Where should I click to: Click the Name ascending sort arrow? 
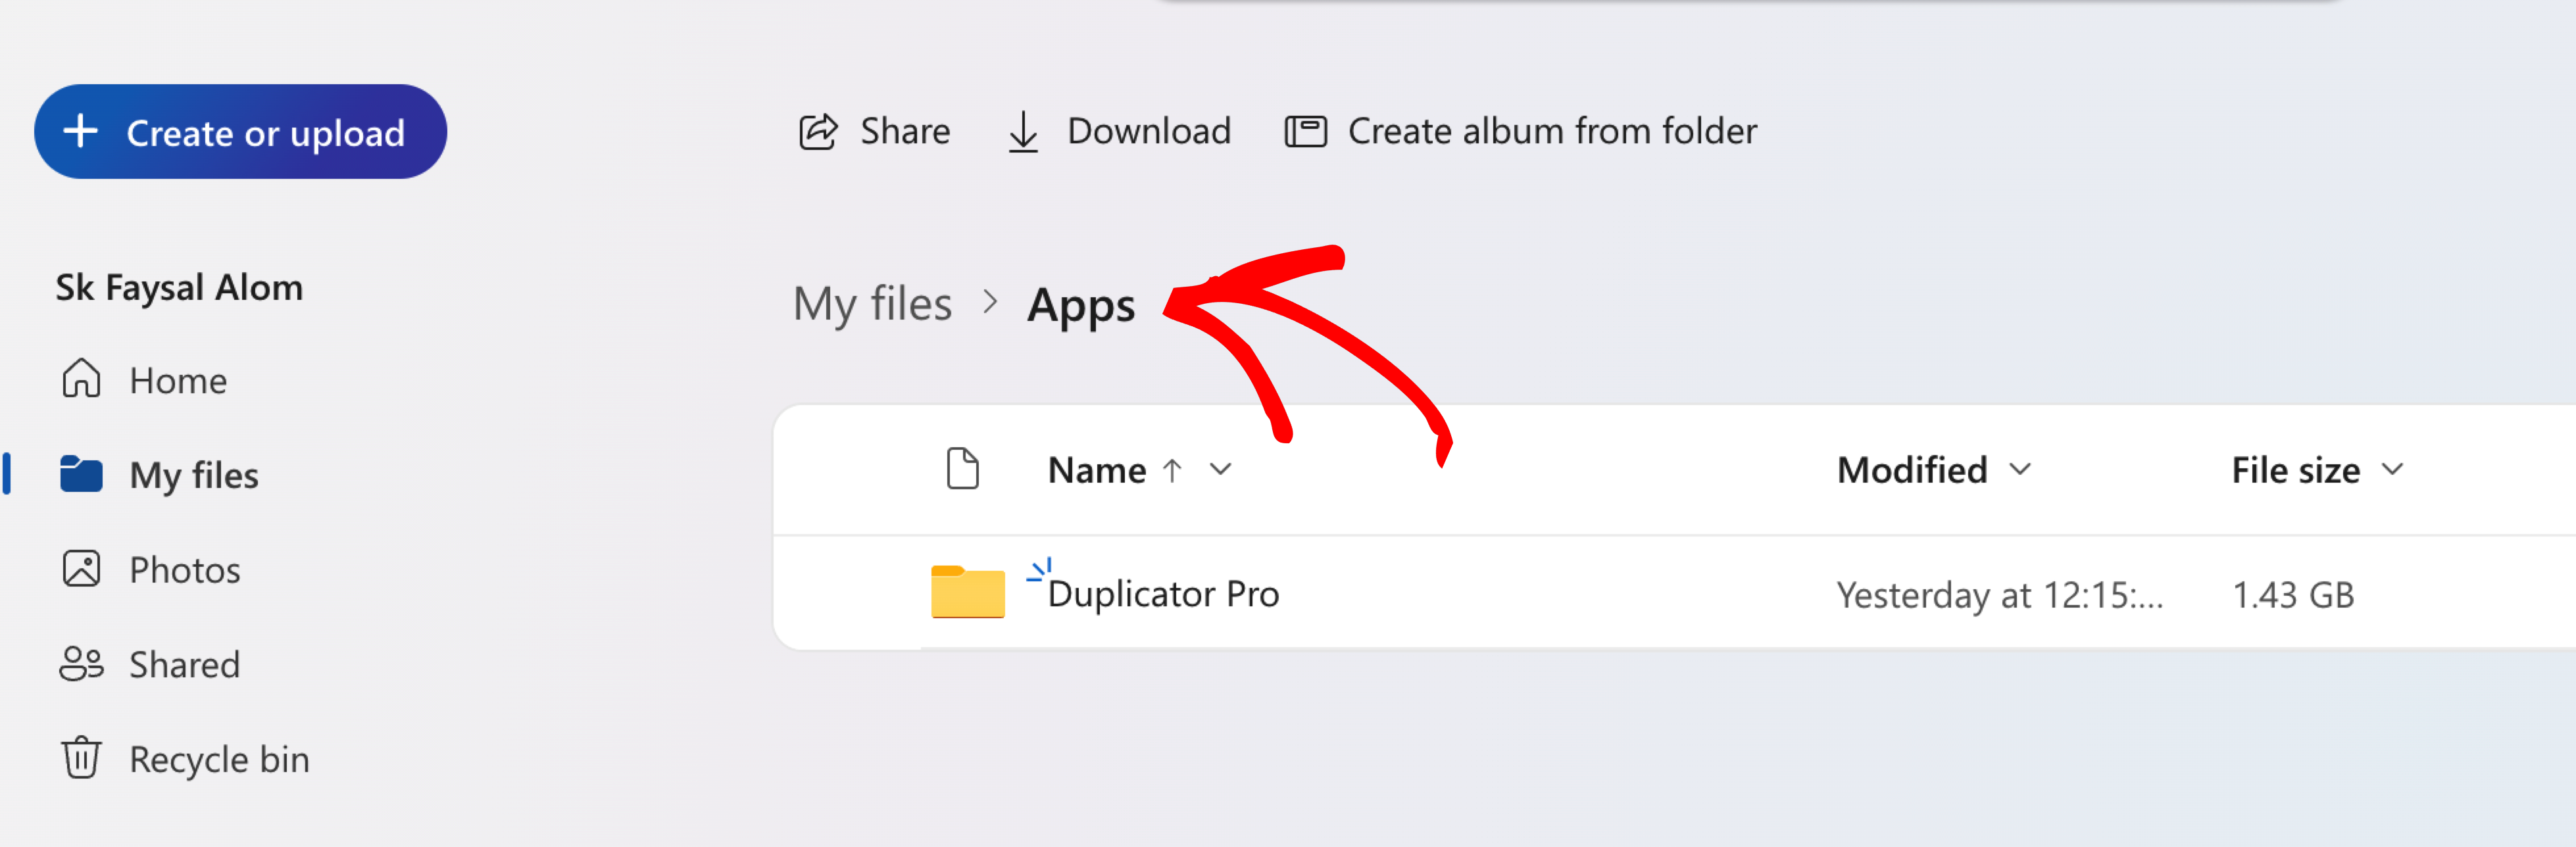point(1173,470)
